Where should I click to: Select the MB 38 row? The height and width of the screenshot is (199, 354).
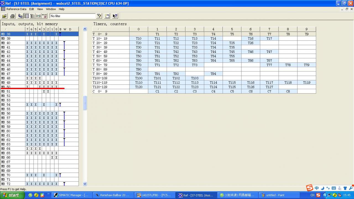40,34
